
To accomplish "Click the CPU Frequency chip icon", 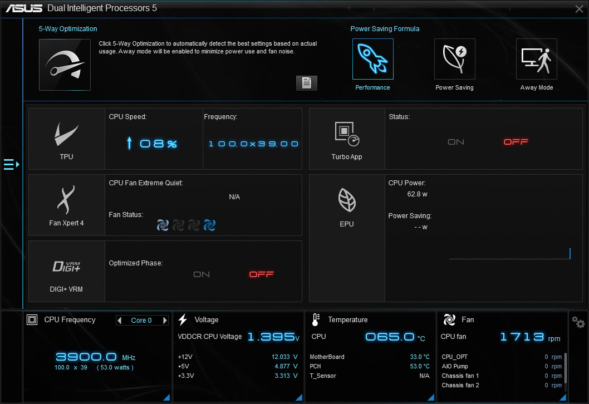I will click(32, 319).
